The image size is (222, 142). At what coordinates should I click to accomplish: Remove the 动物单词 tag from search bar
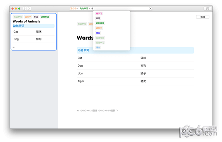[x=89, y=9]
